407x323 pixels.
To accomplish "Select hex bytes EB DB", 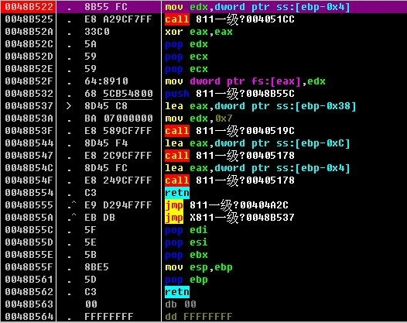I will [x=100, y=218].
